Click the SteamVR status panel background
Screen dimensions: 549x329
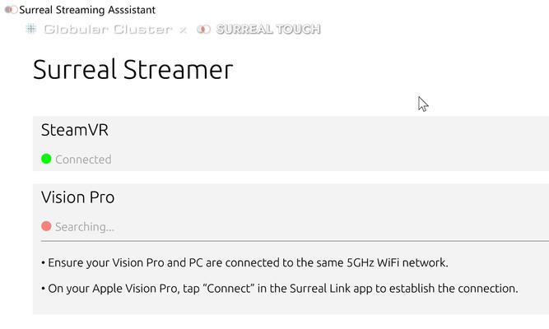(x=291, y=143)
